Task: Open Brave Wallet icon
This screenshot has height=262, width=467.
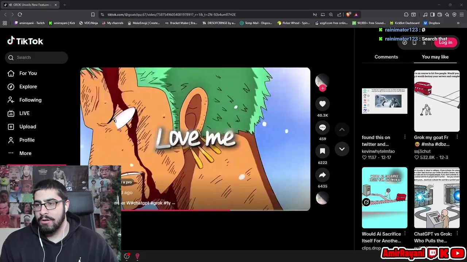Action: [x=440, y=15]
